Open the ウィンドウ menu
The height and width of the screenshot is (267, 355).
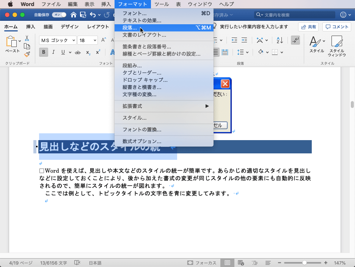[200, 4]
